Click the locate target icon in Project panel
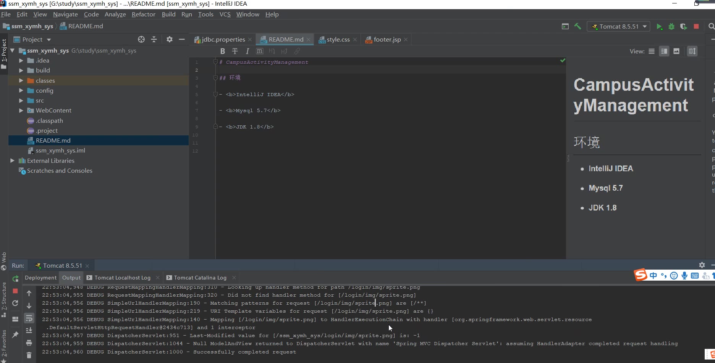This screenshot has width=715, height=363. (141, 39)
